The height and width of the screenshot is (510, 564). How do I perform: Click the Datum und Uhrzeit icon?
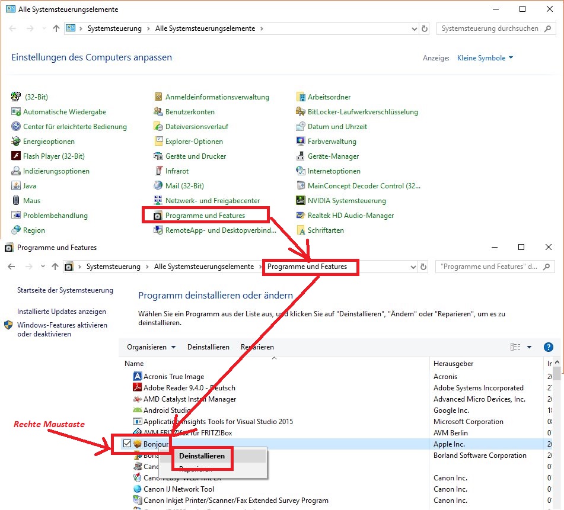pos(300,126)
